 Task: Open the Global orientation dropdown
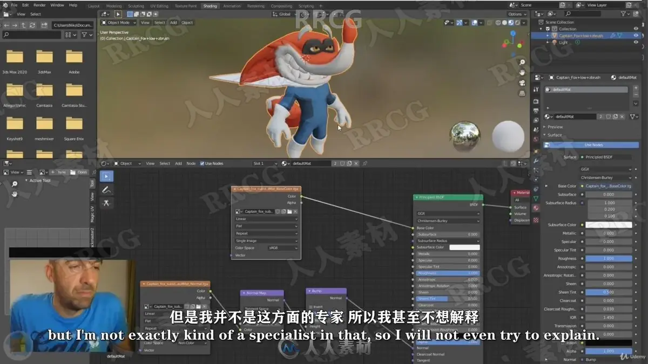pyautogui.click(x=284, y=14)
